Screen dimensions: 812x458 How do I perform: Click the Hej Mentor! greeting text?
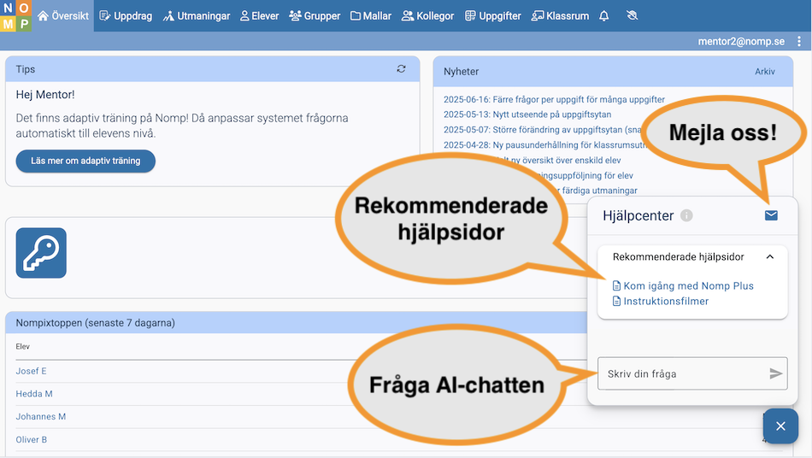pos(45,95)
